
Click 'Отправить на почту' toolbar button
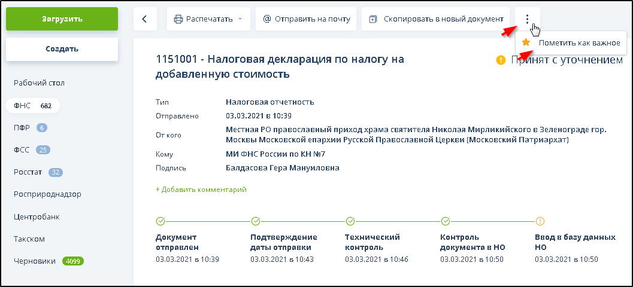point(306,19)
